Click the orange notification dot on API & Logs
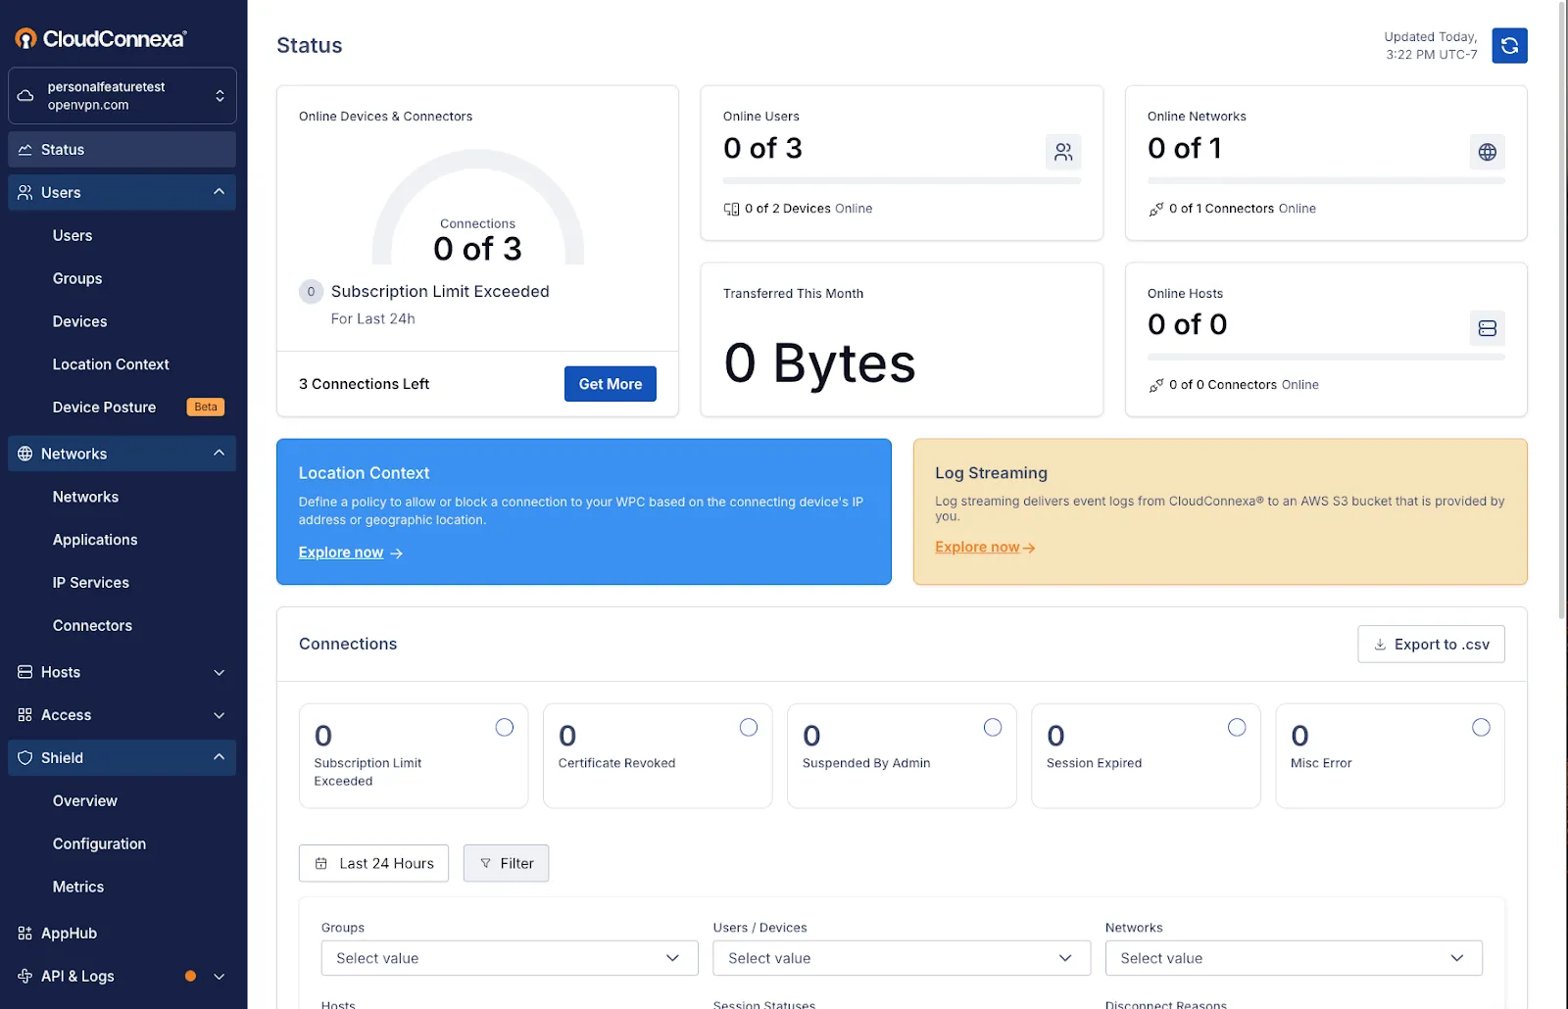The width and height of the screenshot is (1568, 1009). 190,976
